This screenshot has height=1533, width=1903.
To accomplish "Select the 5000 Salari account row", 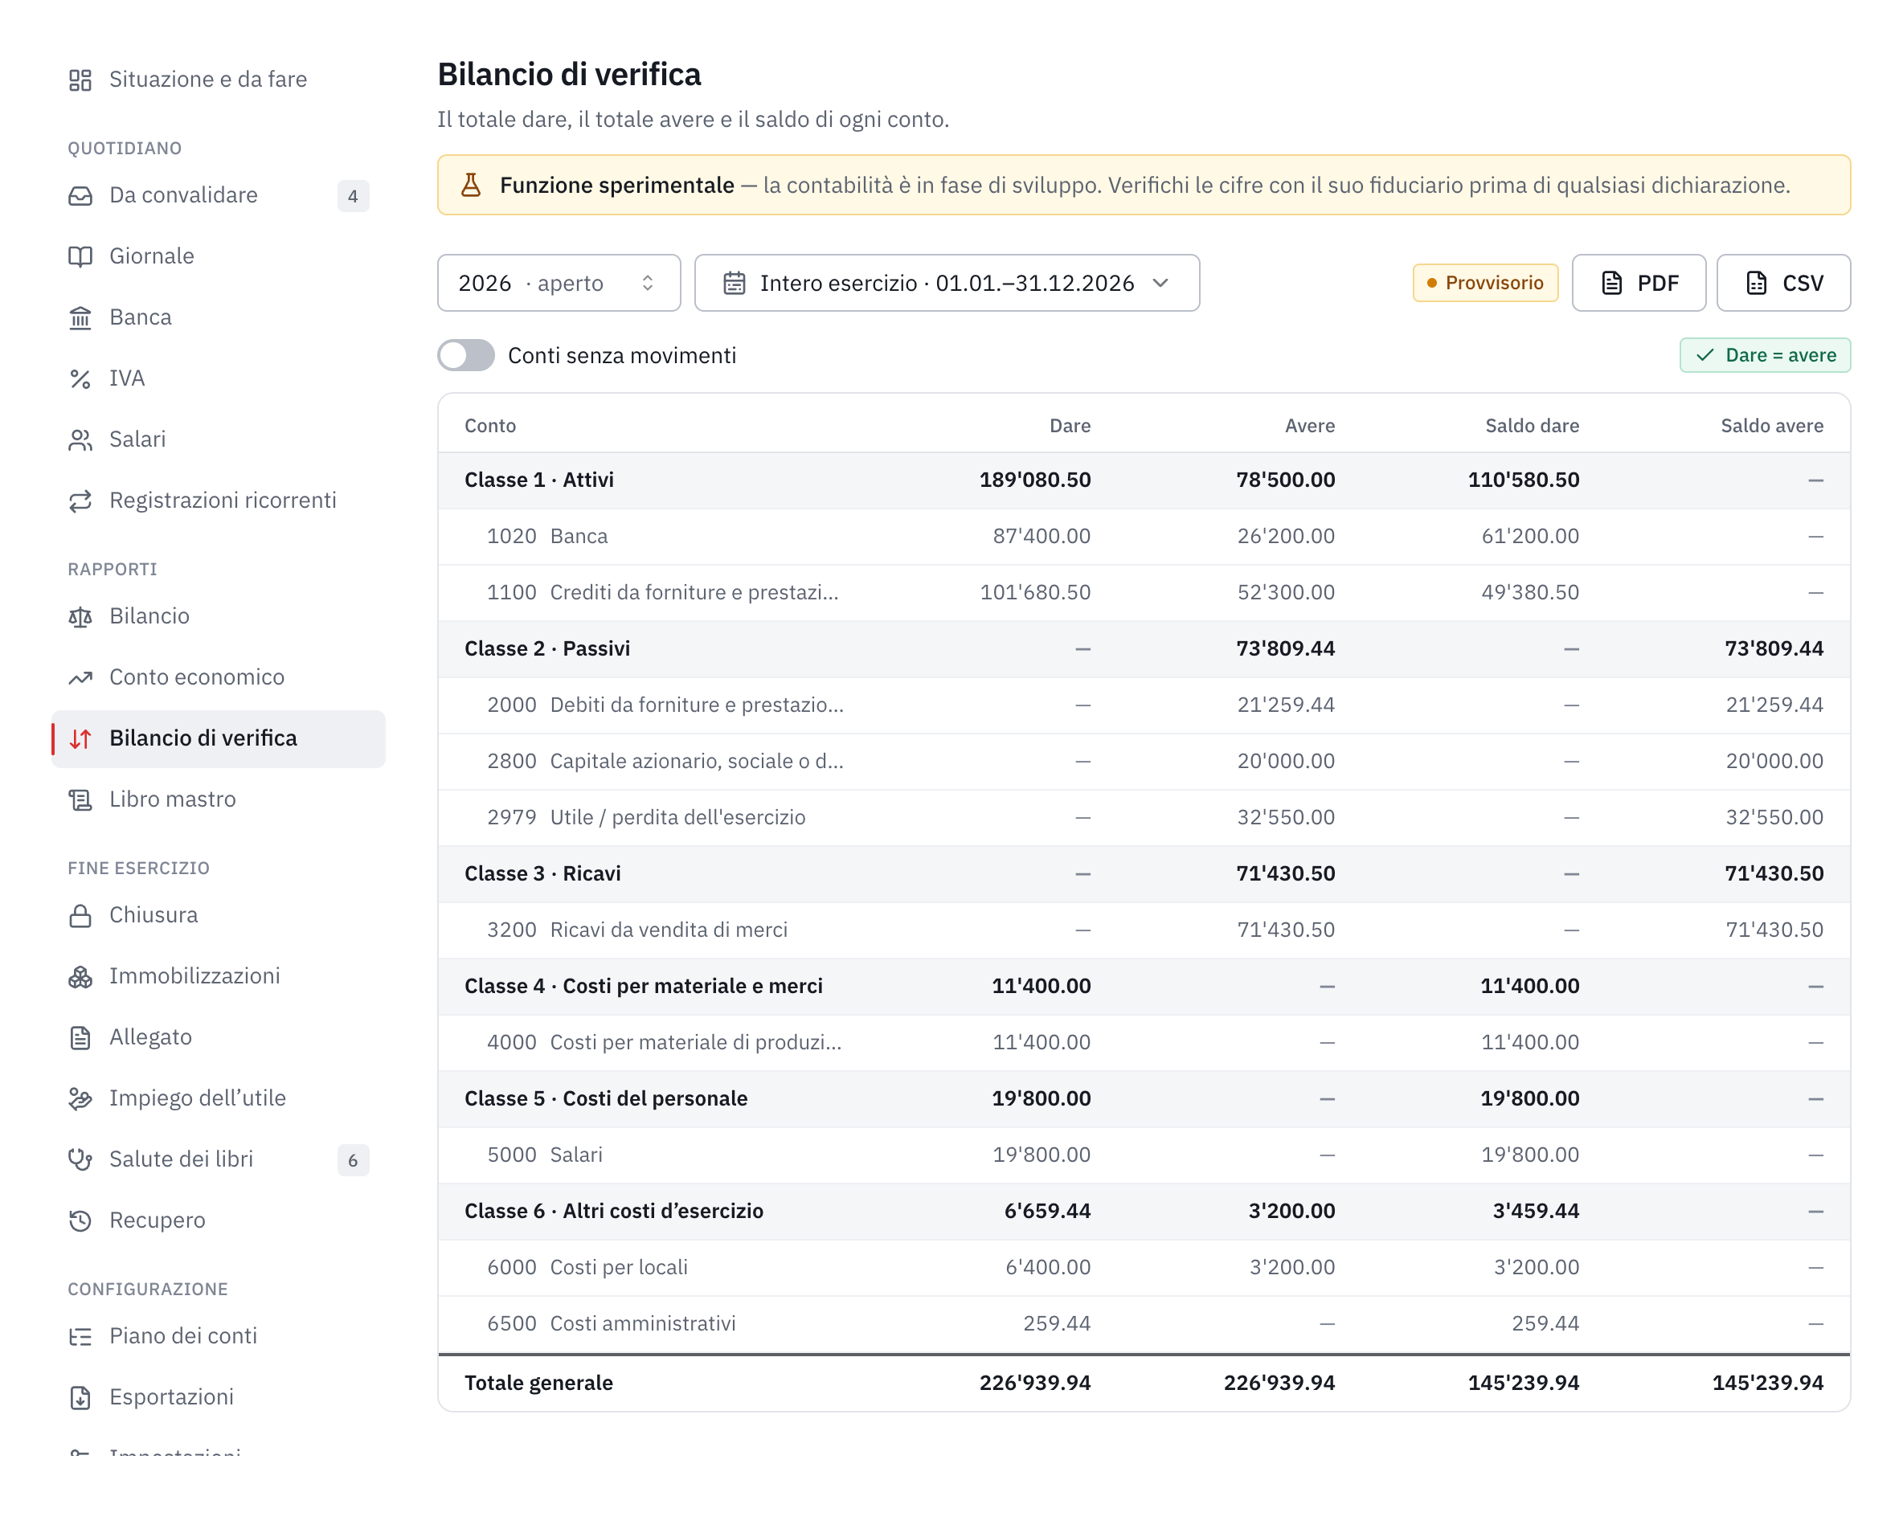I will click(x=1144, y=1154).
